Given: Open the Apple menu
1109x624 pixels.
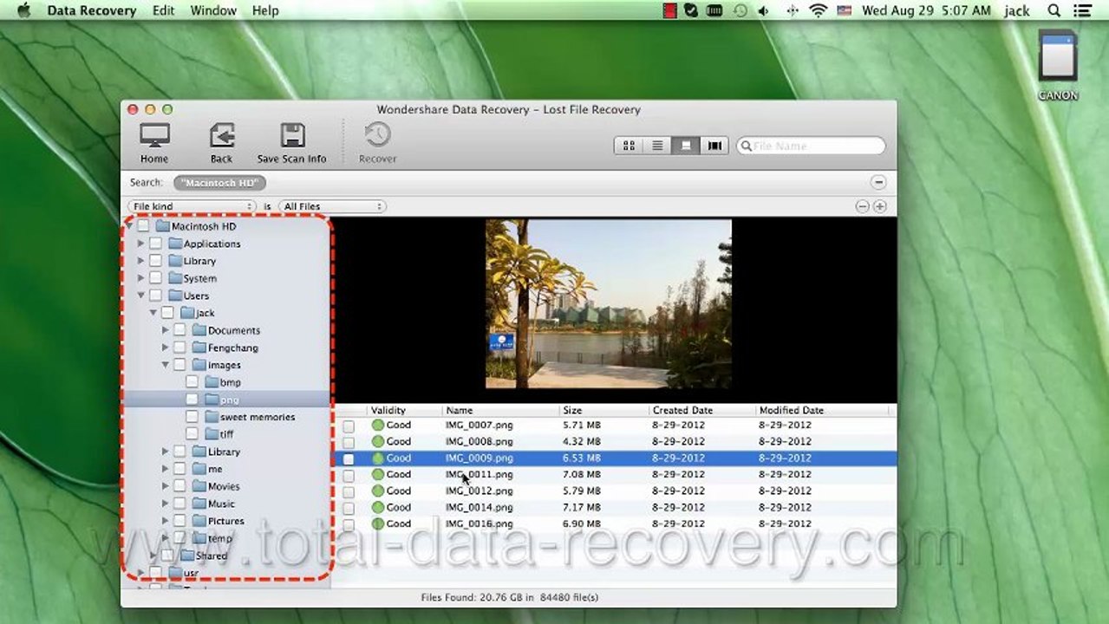Looking at the screenshot, I should click(23, 10).
